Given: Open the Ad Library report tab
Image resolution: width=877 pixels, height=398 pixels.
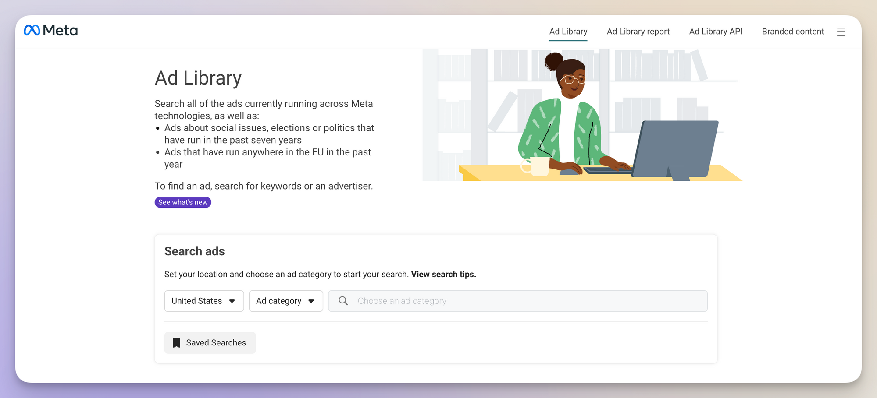Looking at the screenshot, I should click(x=638, y=32).
